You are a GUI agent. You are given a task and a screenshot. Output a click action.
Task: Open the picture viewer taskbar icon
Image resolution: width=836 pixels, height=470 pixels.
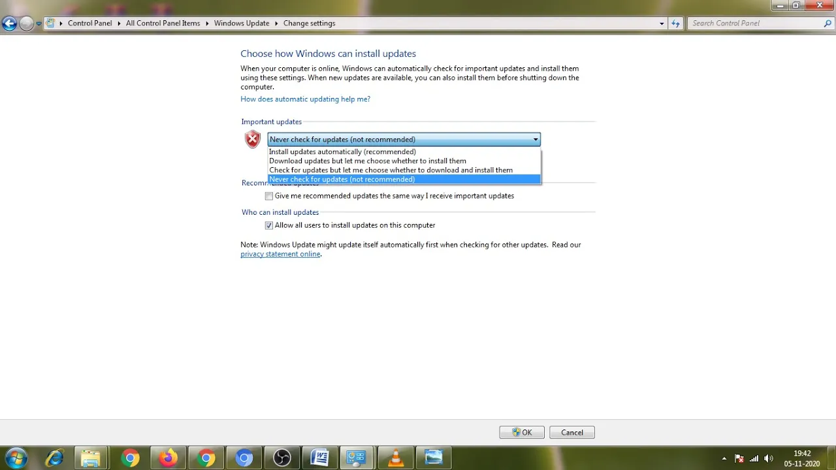(433, 458)
